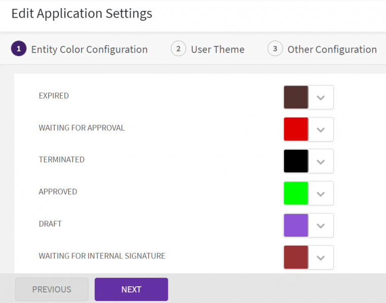Expand the EXPIRED color dropdown arrow
This screenshot has width=386, height=303.
[321, 98]
